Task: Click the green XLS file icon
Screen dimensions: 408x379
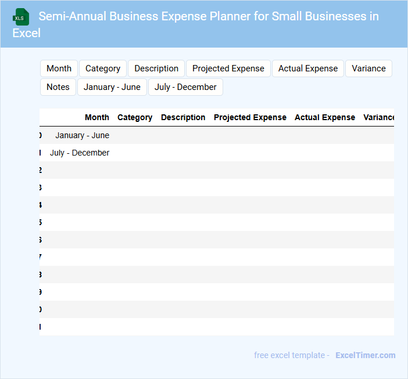Action: point(21,17)
